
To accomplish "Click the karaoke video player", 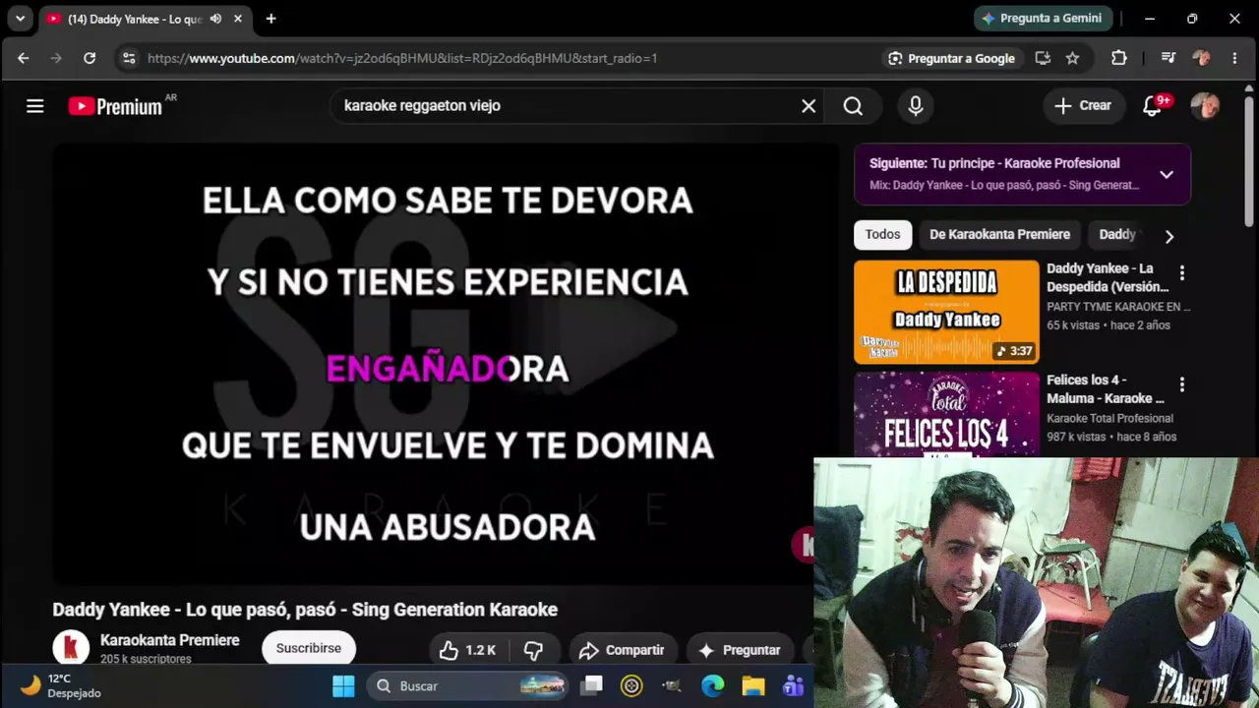I will [x=447, y=365].
